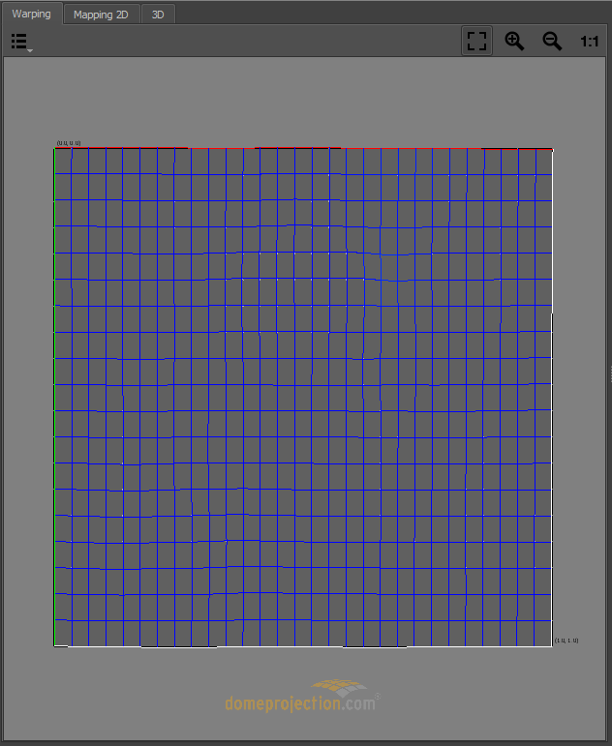Select the 3D tab
Screen dimensions: 612x746
(x=158, y=15)
